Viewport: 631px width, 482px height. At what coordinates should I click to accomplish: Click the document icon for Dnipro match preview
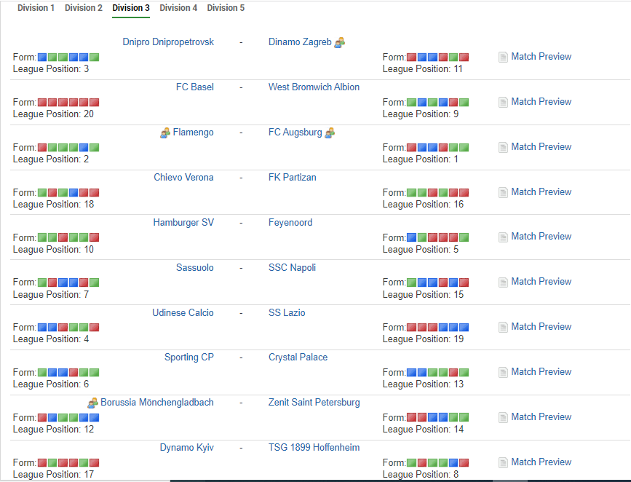503,57
